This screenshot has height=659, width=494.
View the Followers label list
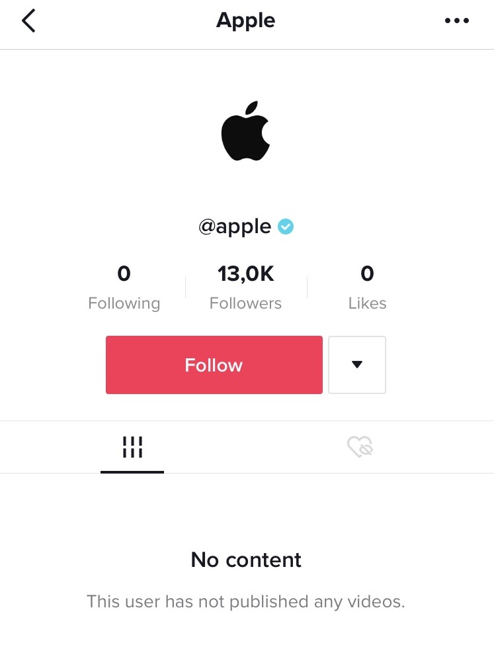245,303
